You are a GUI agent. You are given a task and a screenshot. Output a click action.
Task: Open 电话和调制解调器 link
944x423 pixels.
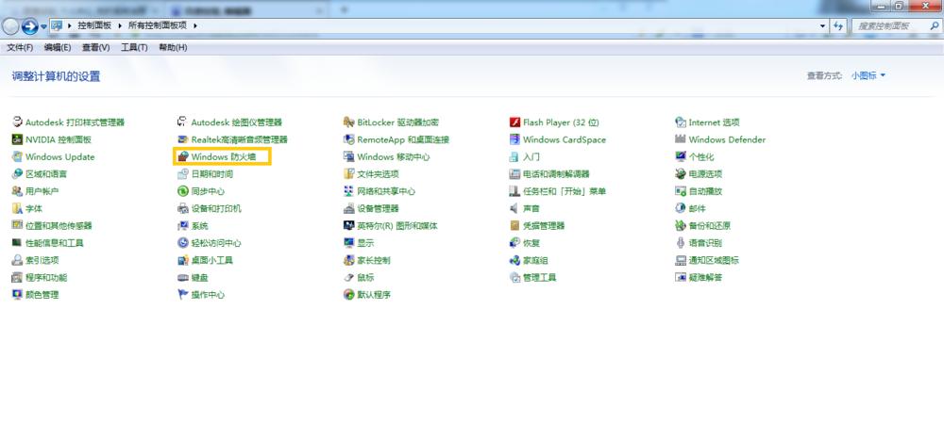pos(556,174)
